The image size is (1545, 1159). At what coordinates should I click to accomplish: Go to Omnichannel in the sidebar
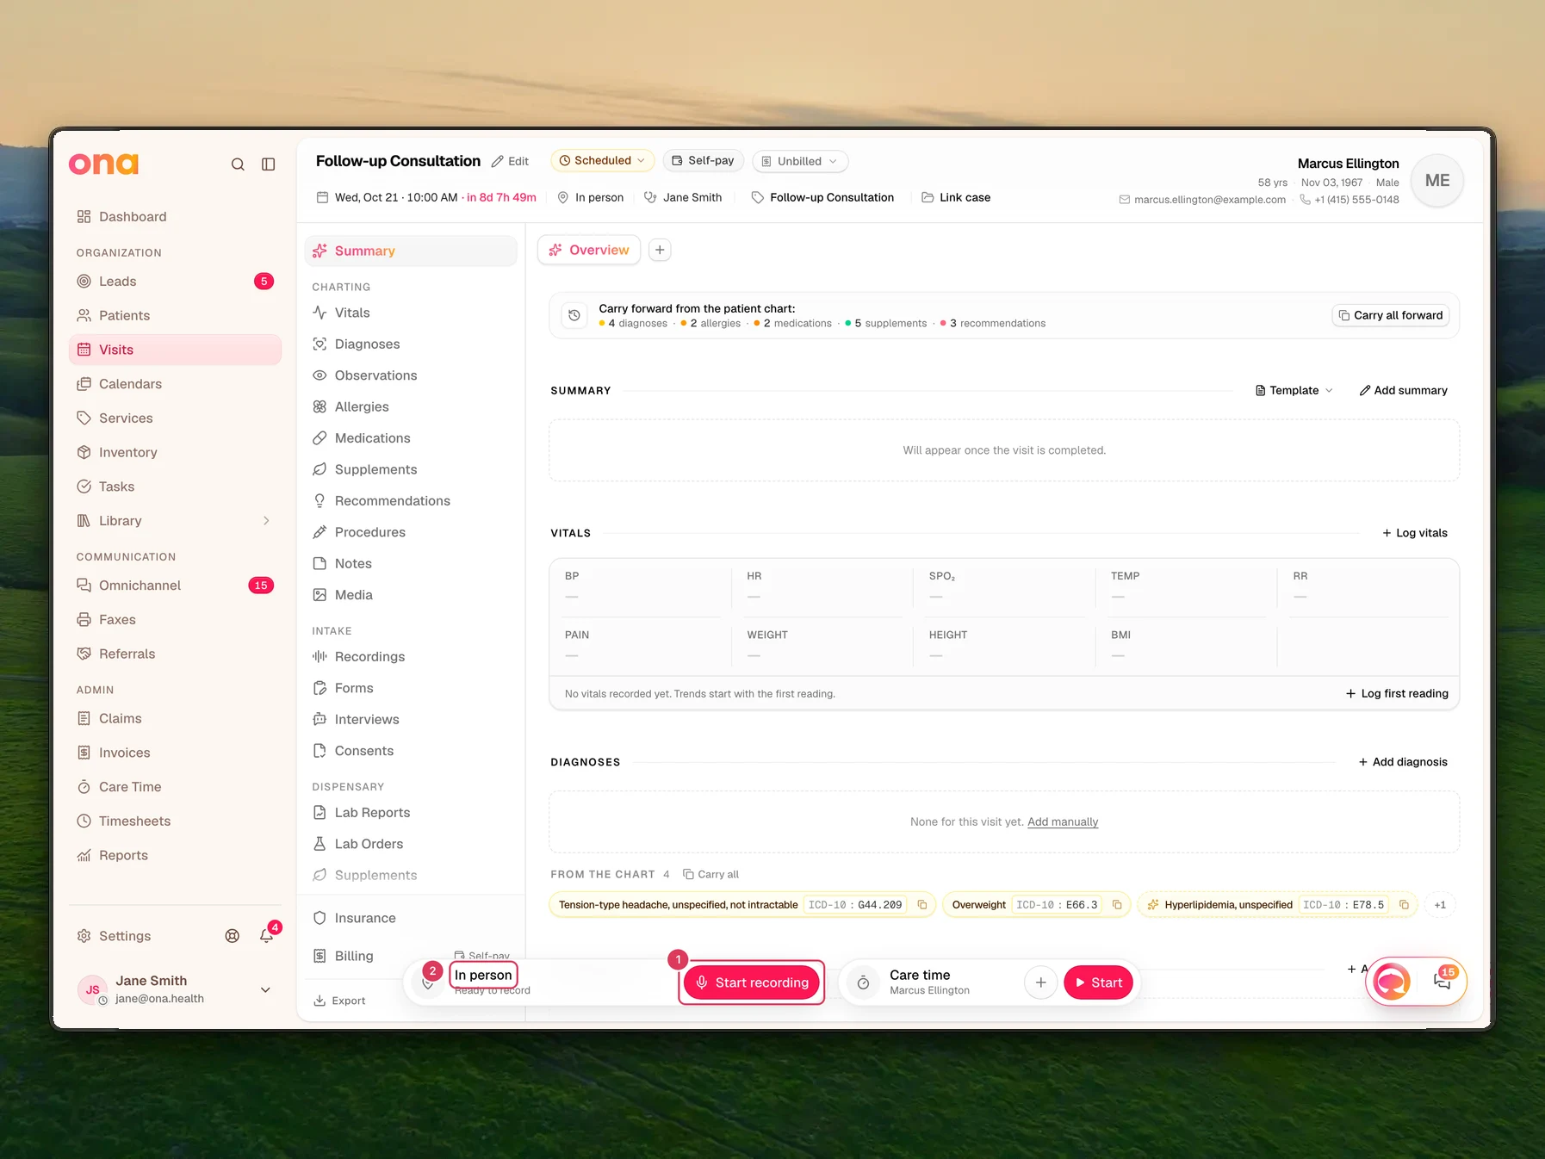coord(175,586)
